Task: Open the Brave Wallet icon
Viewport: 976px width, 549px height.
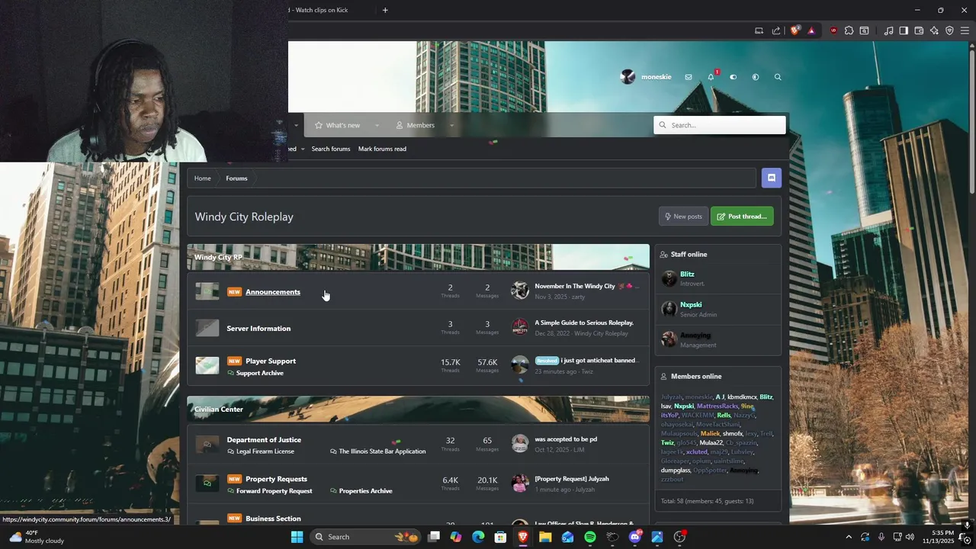Action: 919,30
